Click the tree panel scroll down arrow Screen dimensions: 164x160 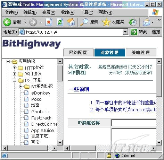pyautogui.click(x=60, y=142)
